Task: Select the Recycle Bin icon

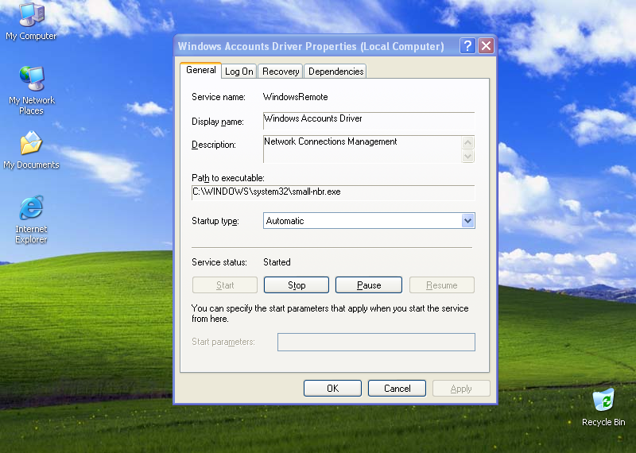Action: click(603, 407)
